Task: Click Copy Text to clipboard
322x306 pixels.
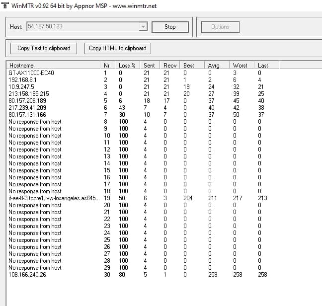Action: [x=44, y=48]
